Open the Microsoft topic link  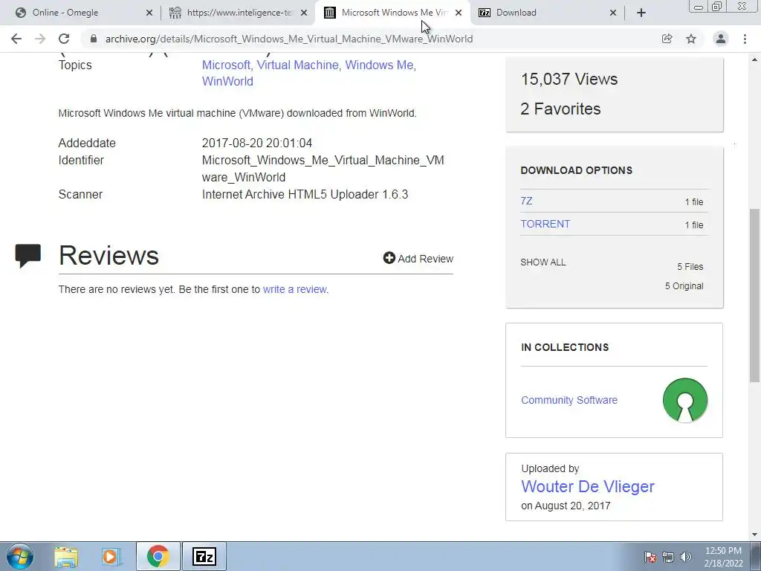coord(226,65)
